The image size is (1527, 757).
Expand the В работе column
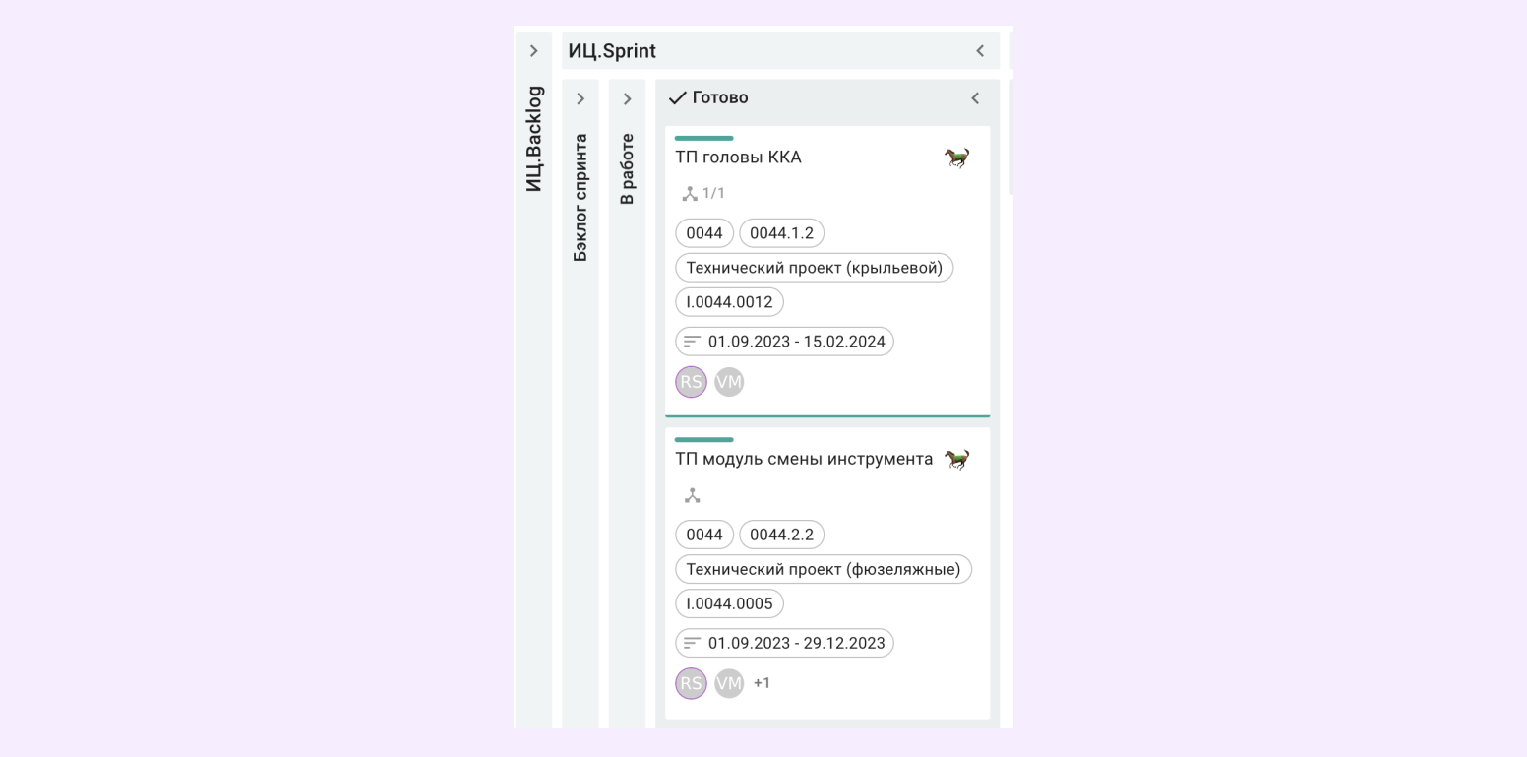(627, 98)
